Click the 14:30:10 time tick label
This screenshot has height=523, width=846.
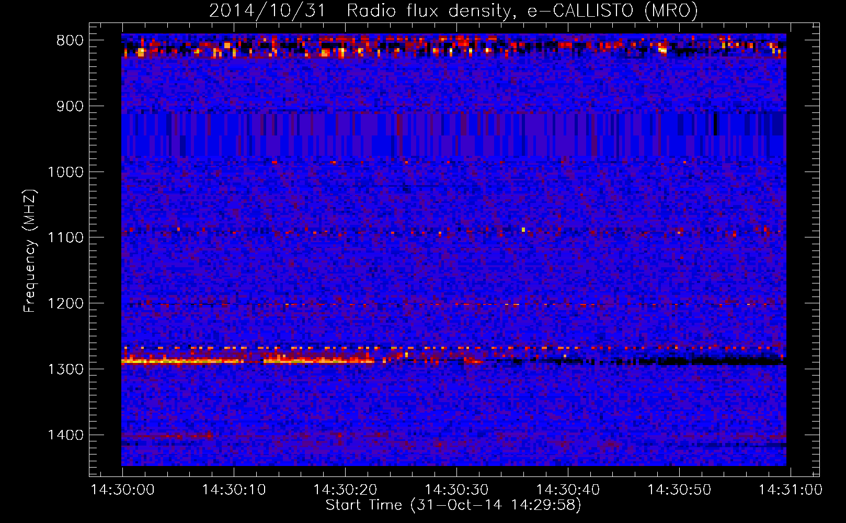(234, 490)
